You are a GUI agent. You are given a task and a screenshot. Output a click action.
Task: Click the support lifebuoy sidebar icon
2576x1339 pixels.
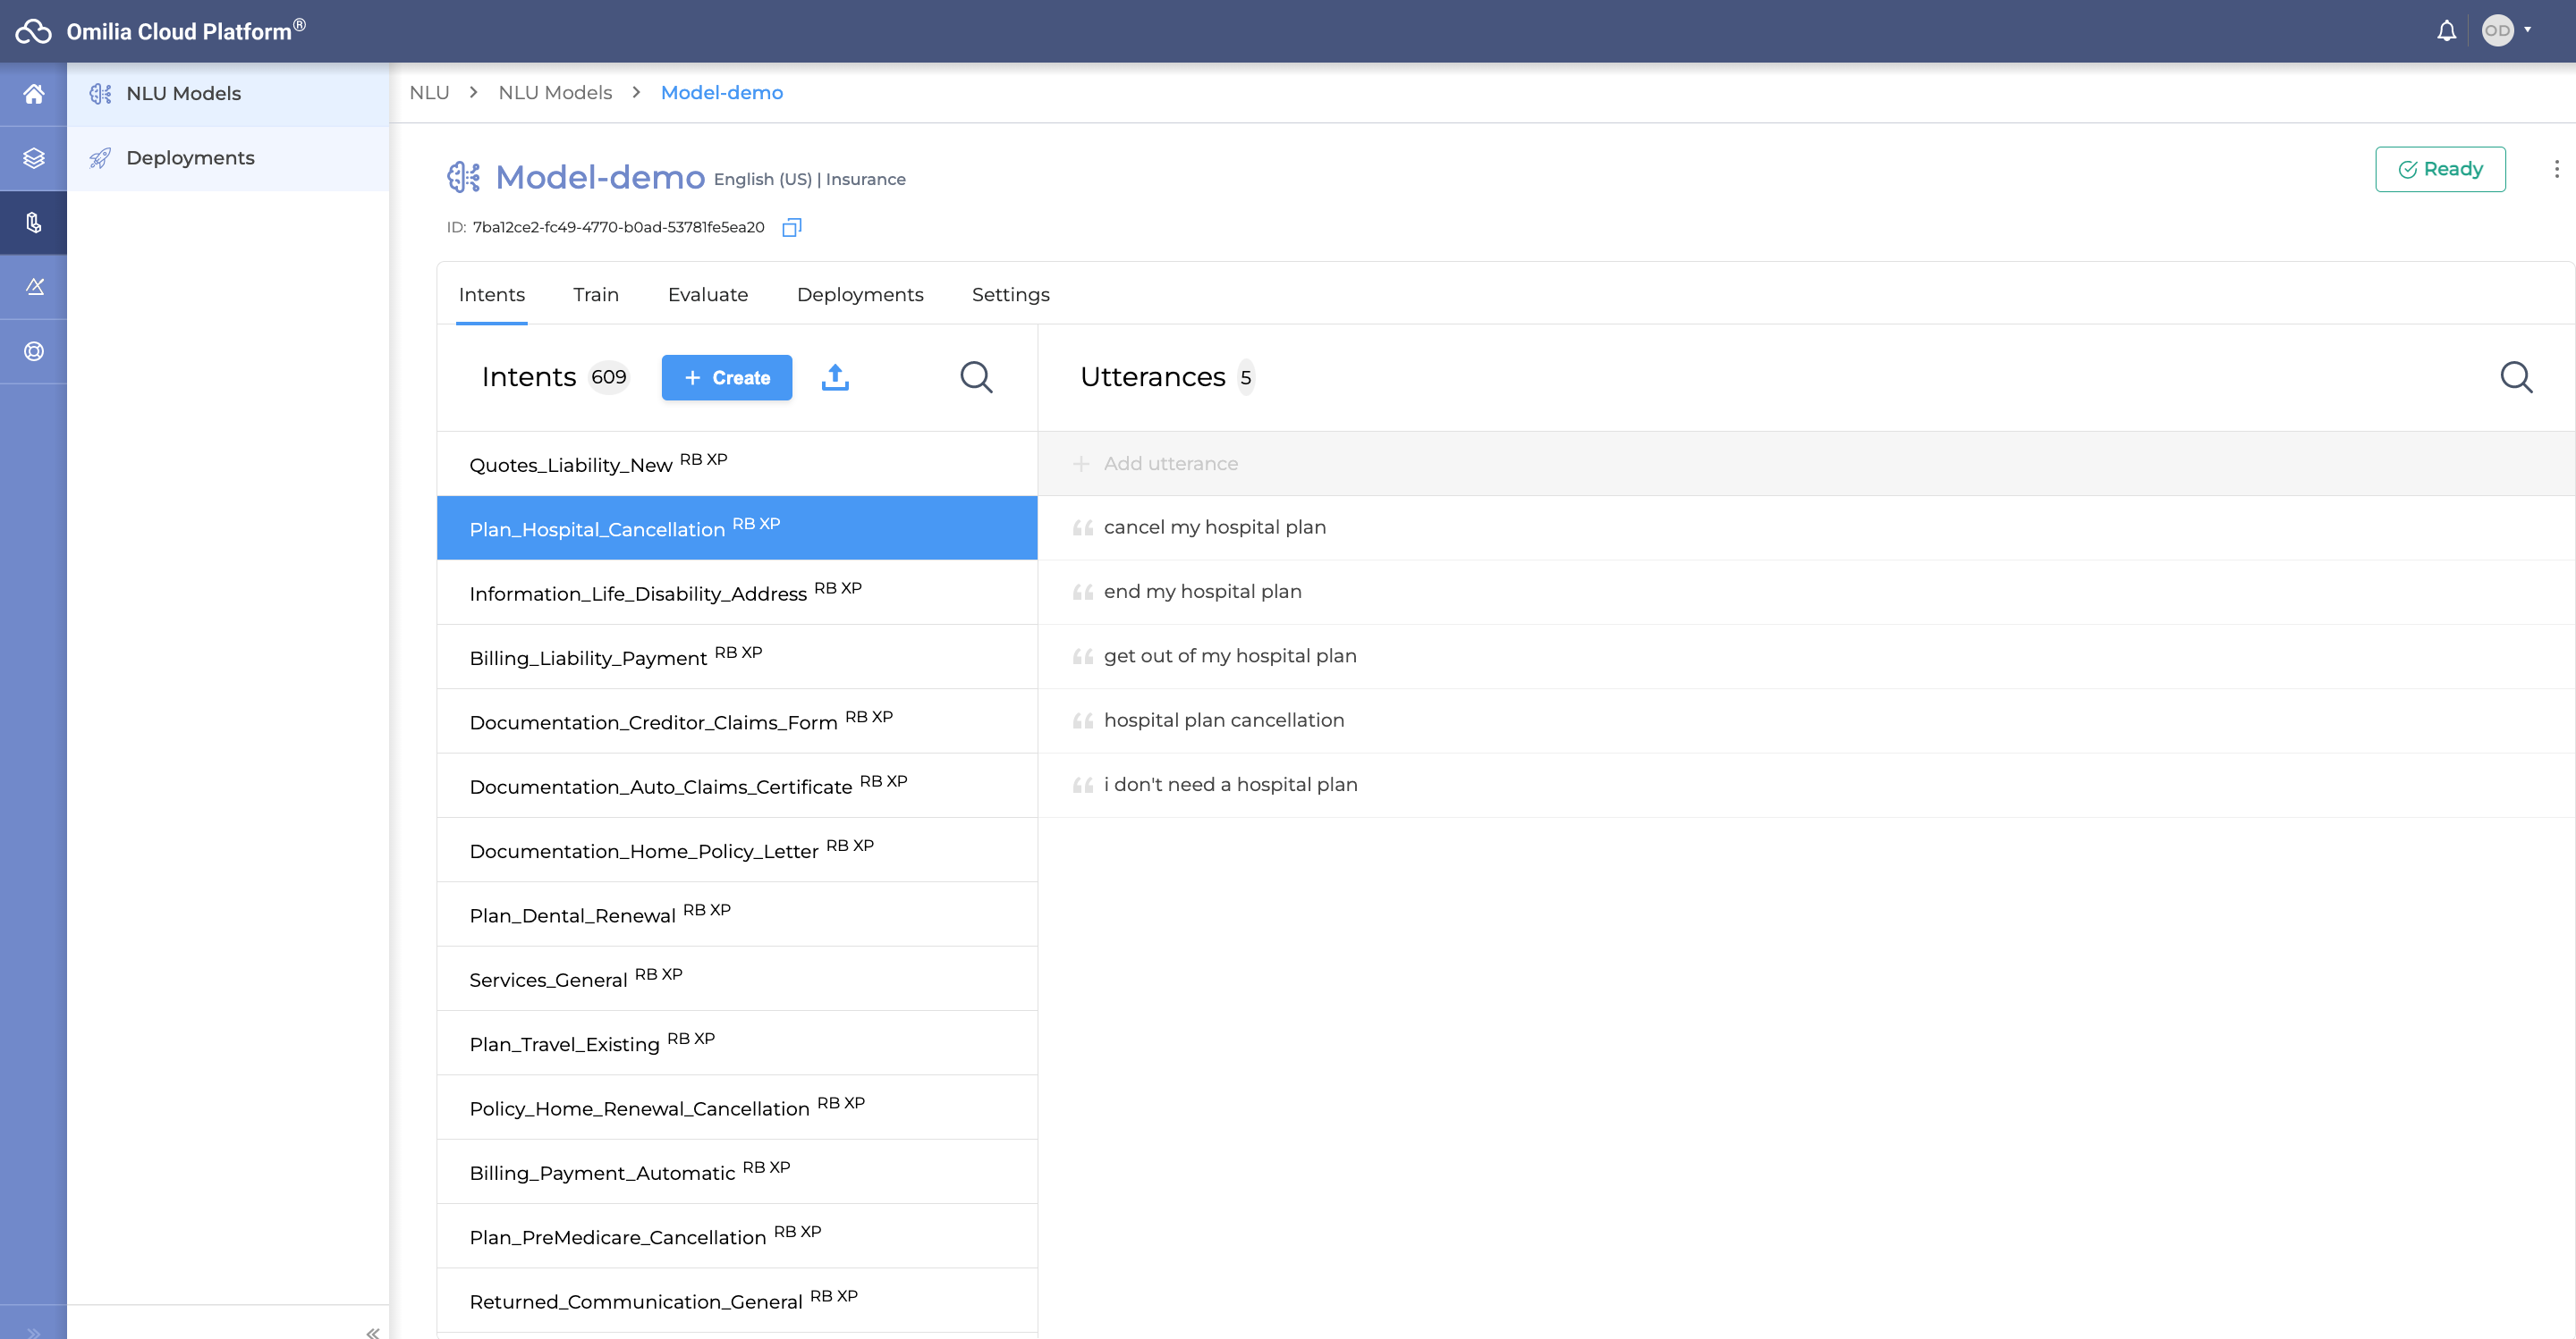pyautogui.click(x=33, y=352)
